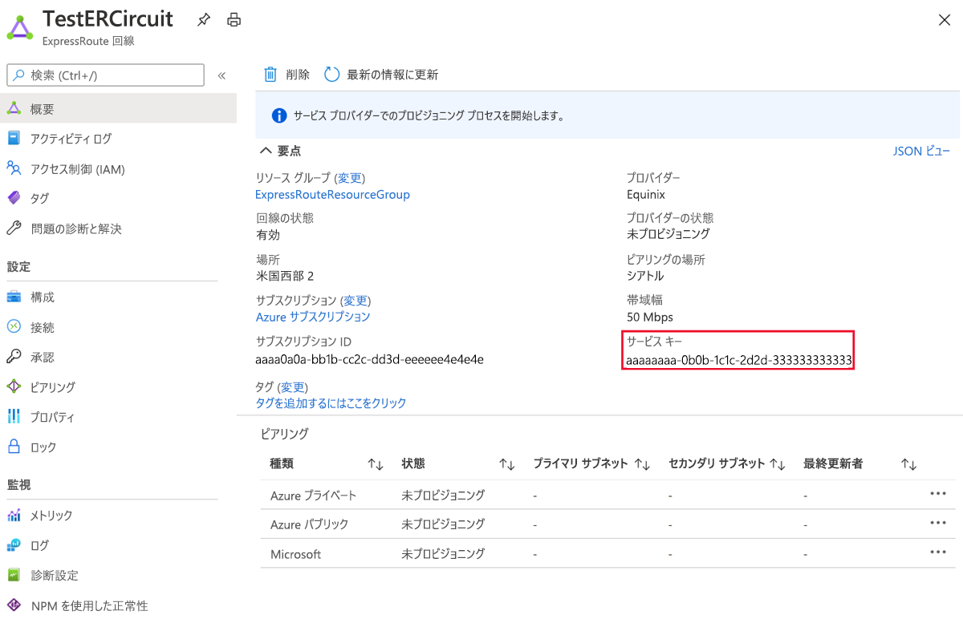Click タグを追加するにはここをクリック link

331,403
